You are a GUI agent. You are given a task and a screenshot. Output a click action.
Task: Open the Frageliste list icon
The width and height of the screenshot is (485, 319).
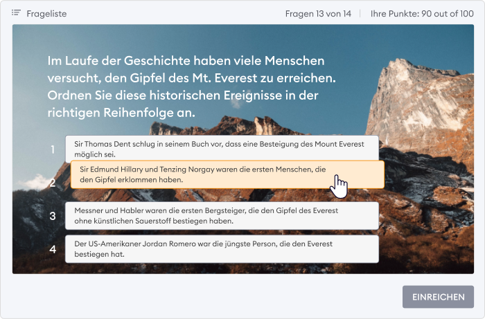pos(16,13)
